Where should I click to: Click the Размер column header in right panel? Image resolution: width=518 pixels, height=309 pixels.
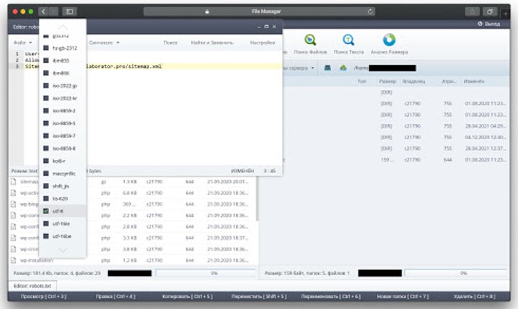coord(387,81)
